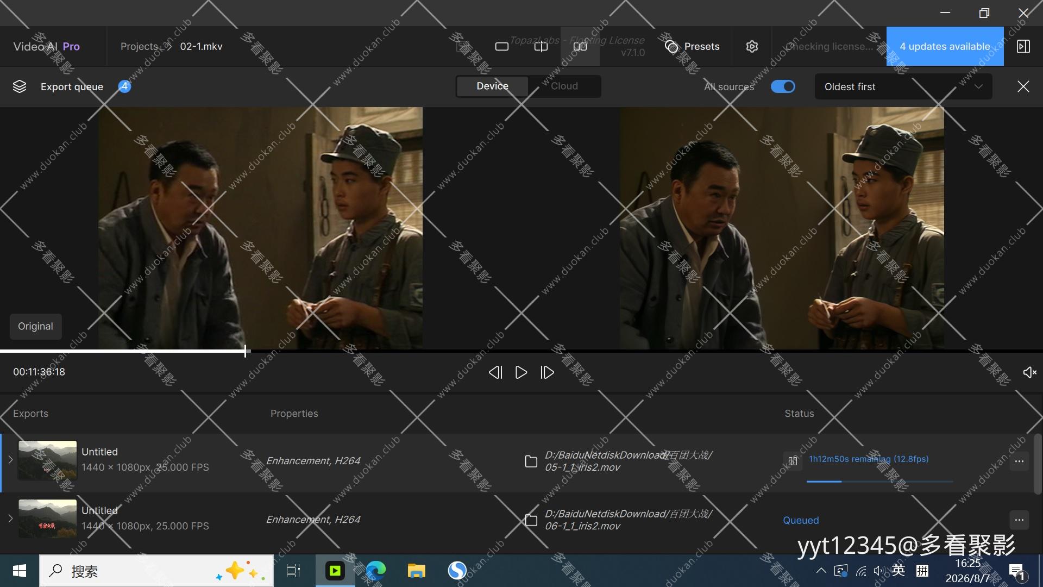
Task: Switch to side-by-side preview view
Action: (580, 47)
